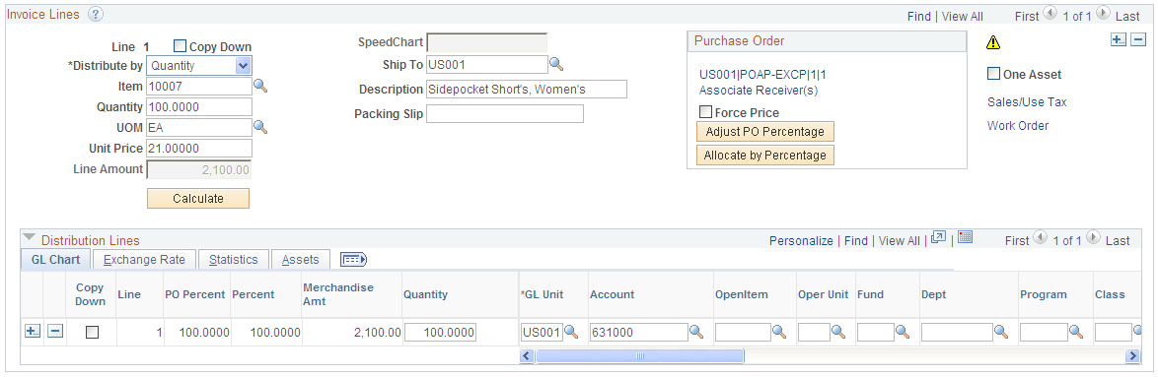Image resolution: width=1158 pixels, height=377 pixels.
Task: Open the Assets tab
Action: 301,259
